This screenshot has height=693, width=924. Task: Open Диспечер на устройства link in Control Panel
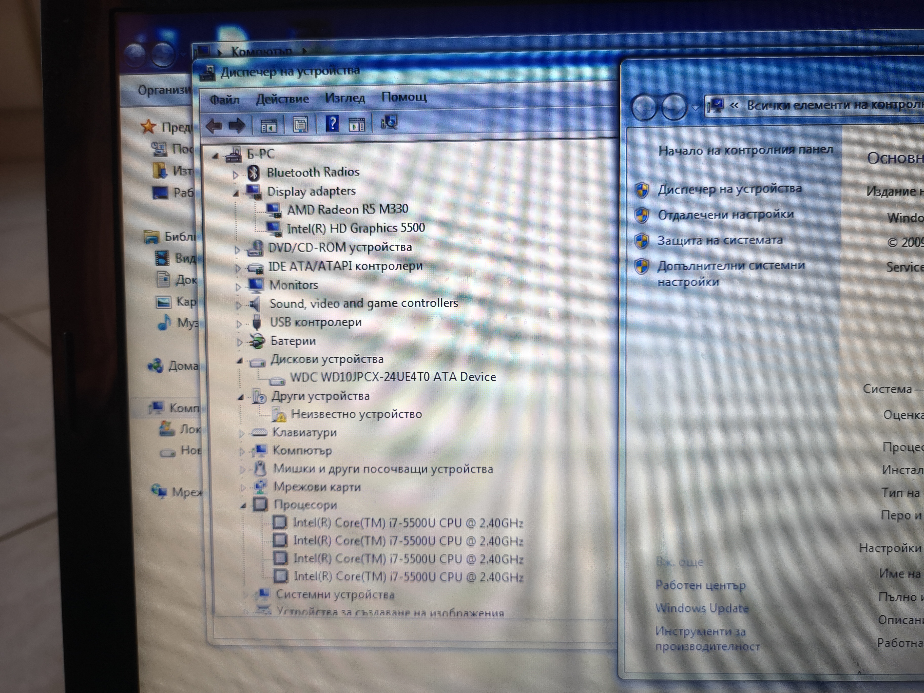click(730, 189)
